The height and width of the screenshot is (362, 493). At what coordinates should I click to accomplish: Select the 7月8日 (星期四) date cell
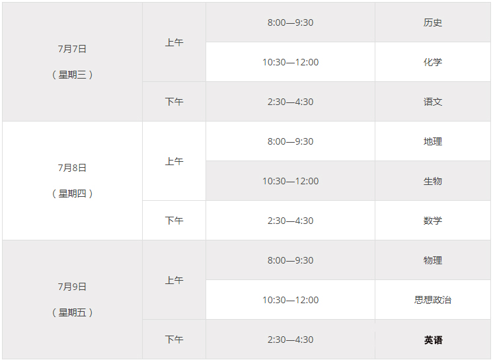tap(72, 180)
